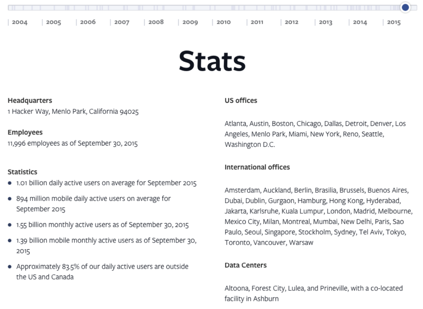The width and height of the screenshot is (423, 309).
Task: Open the 2008 timeline year
Action: pyautogui.click(x=156, y=22)
